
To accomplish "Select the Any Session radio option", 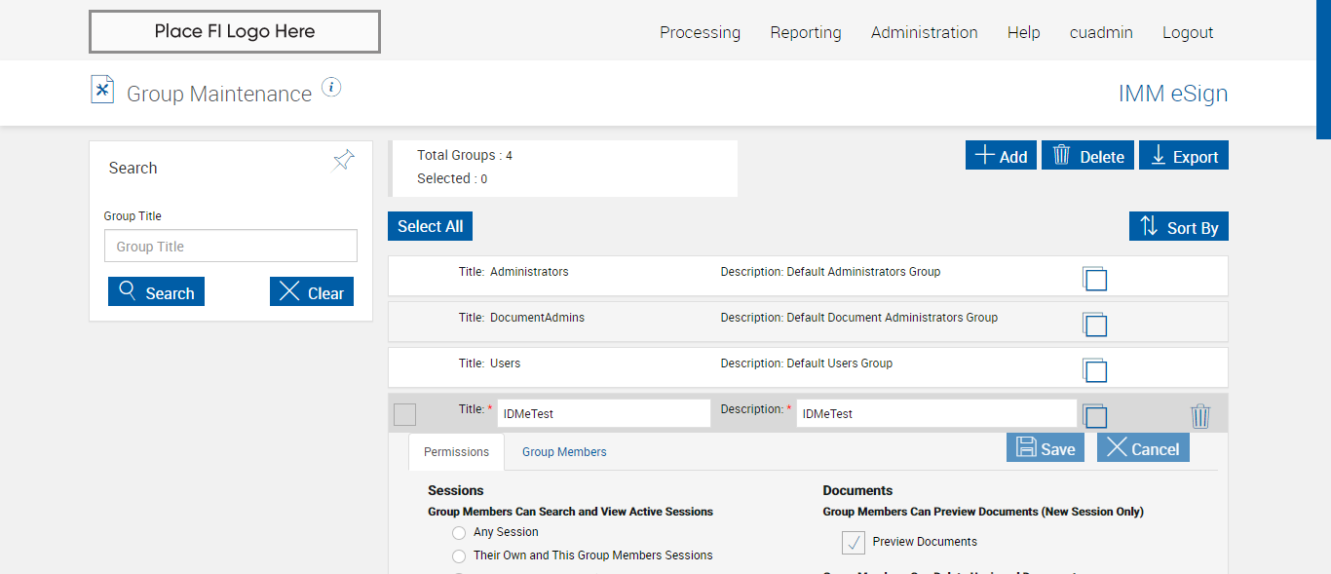I will (x=459, y=533).
